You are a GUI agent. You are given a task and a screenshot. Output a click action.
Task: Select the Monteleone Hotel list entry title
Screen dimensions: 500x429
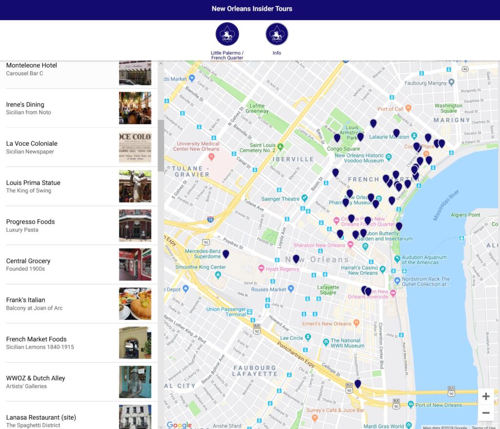32,65
